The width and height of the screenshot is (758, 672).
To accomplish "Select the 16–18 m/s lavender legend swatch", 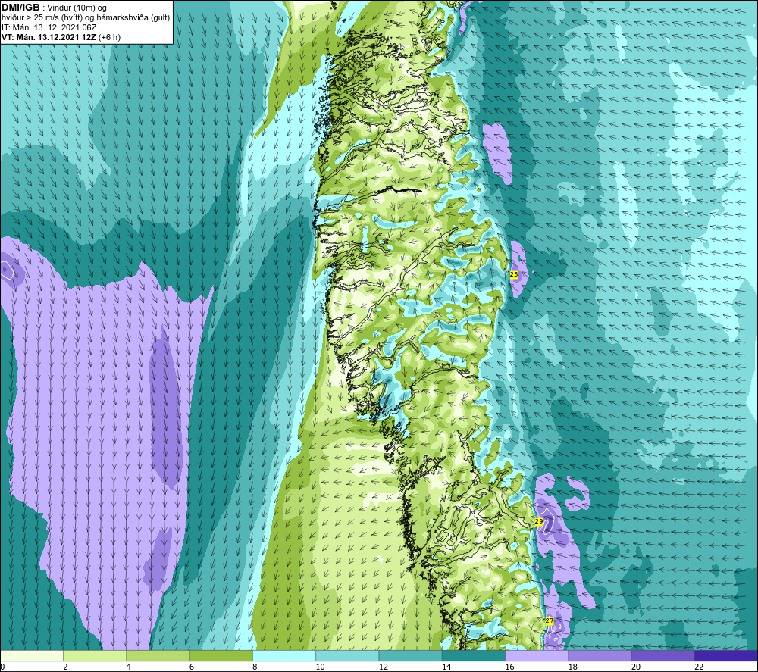I will click(x=537, y=655).
